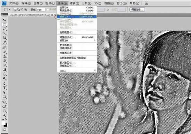The height and width of the screenshot is (134, 191).
Task: Open the 3D(D) menu
Action: [x=98, y=3]
